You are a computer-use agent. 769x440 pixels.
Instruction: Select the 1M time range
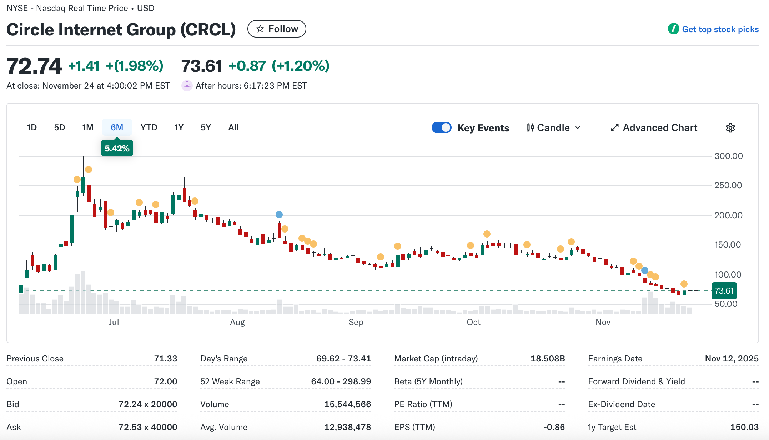(x=87, y=127)
